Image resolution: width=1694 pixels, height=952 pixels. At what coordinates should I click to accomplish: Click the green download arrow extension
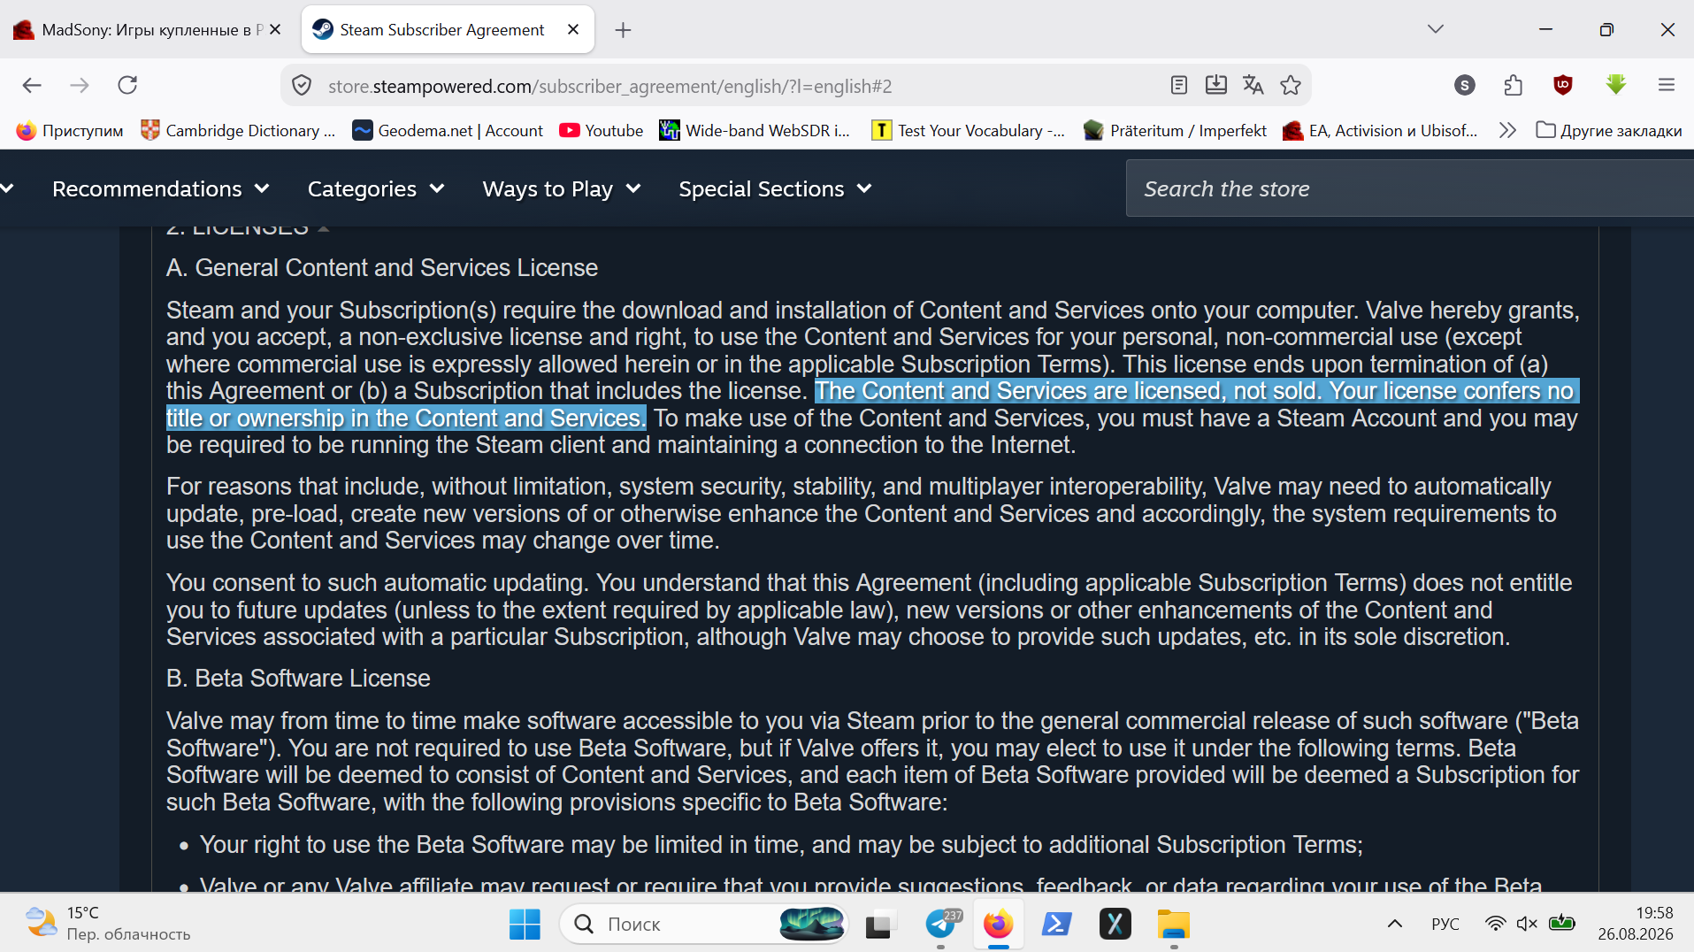tap(1616, 85)
